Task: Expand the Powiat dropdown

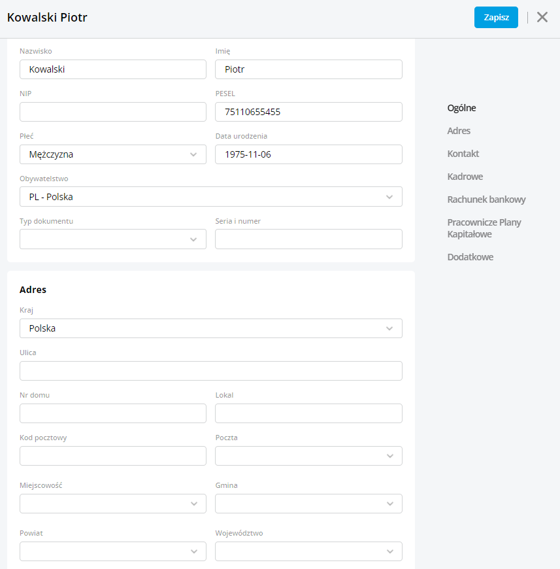Action: pos(112,551)
